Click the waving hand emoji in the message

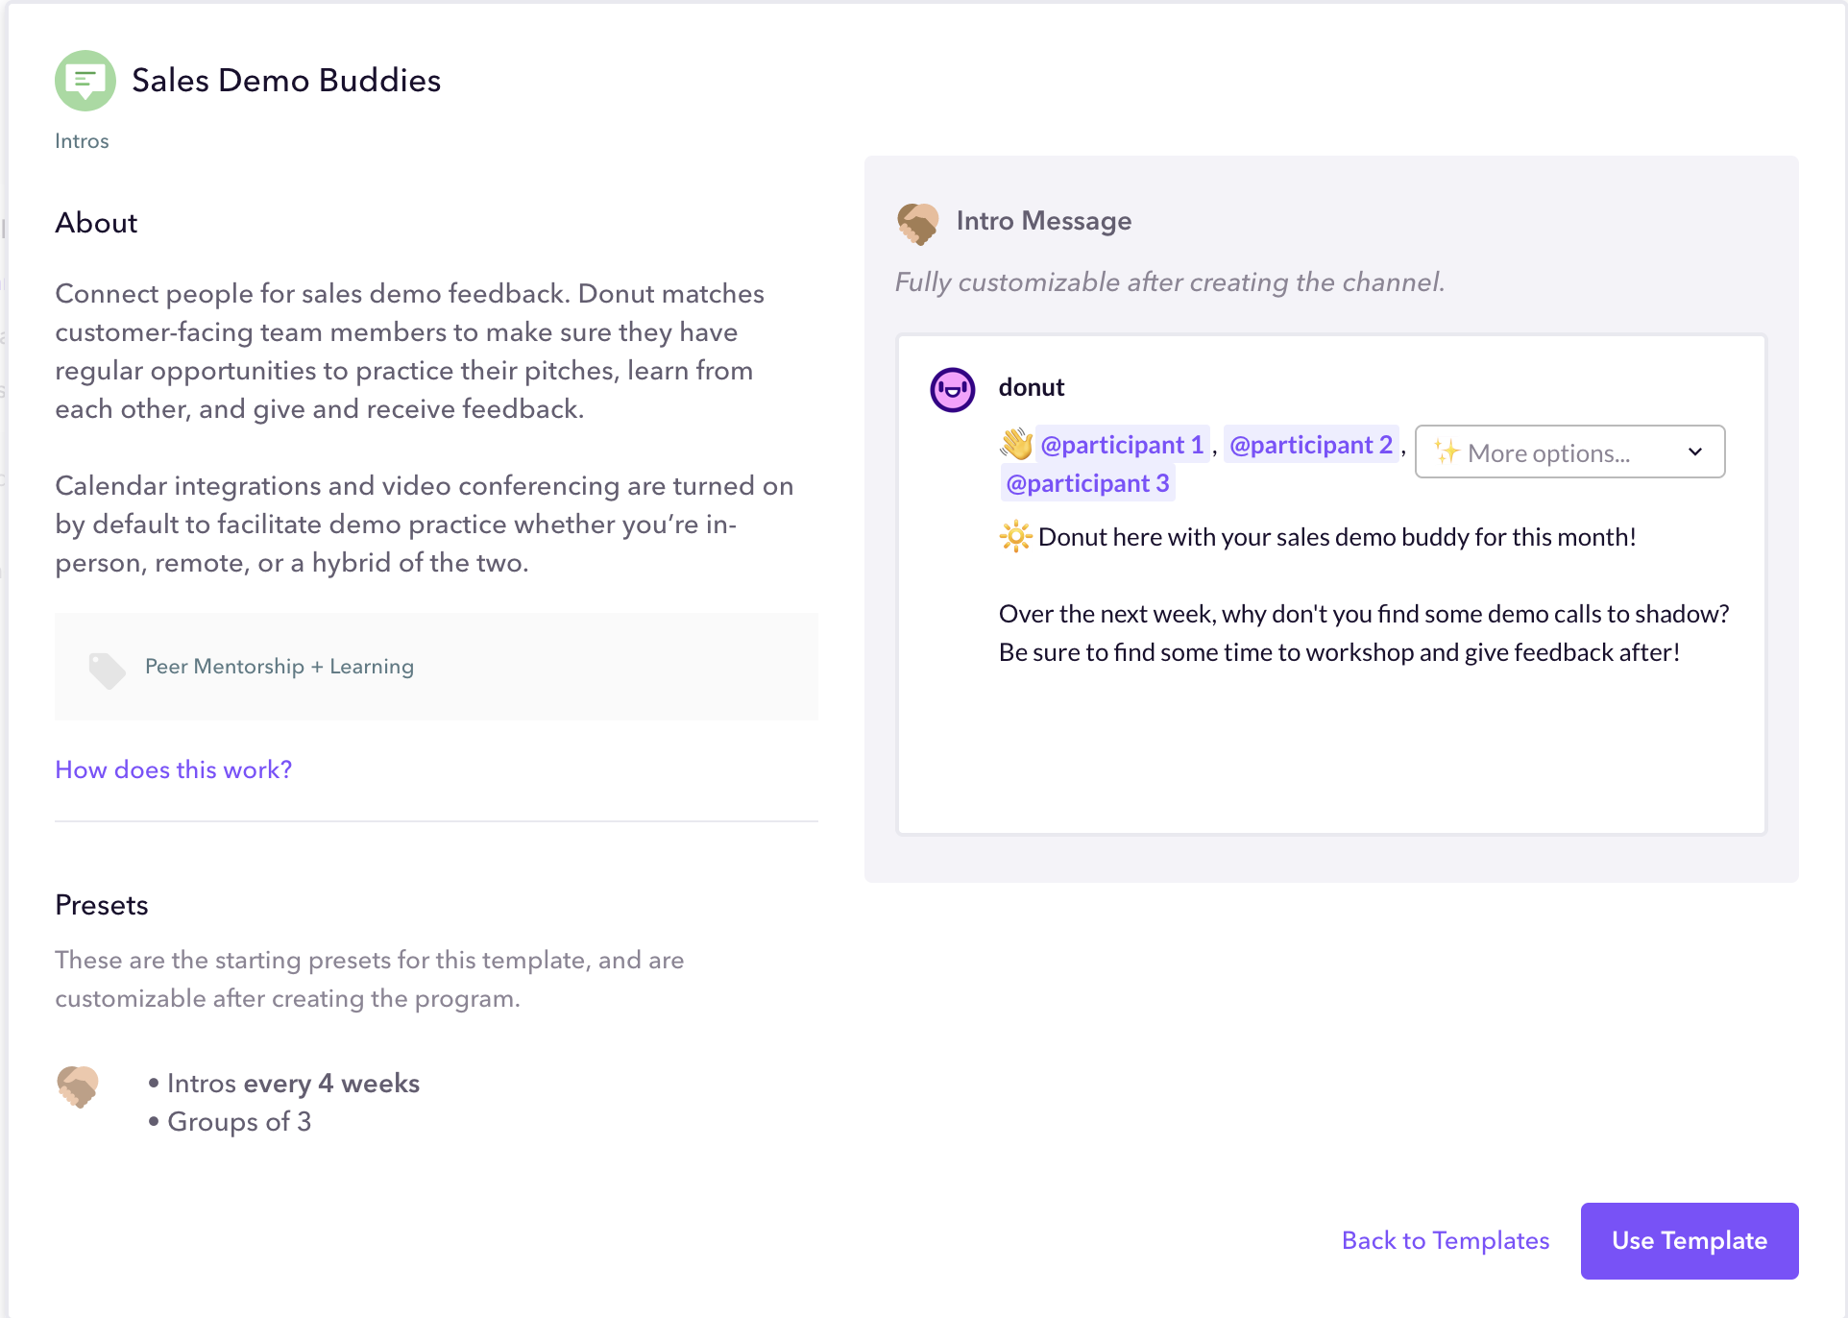point(1016,444)
